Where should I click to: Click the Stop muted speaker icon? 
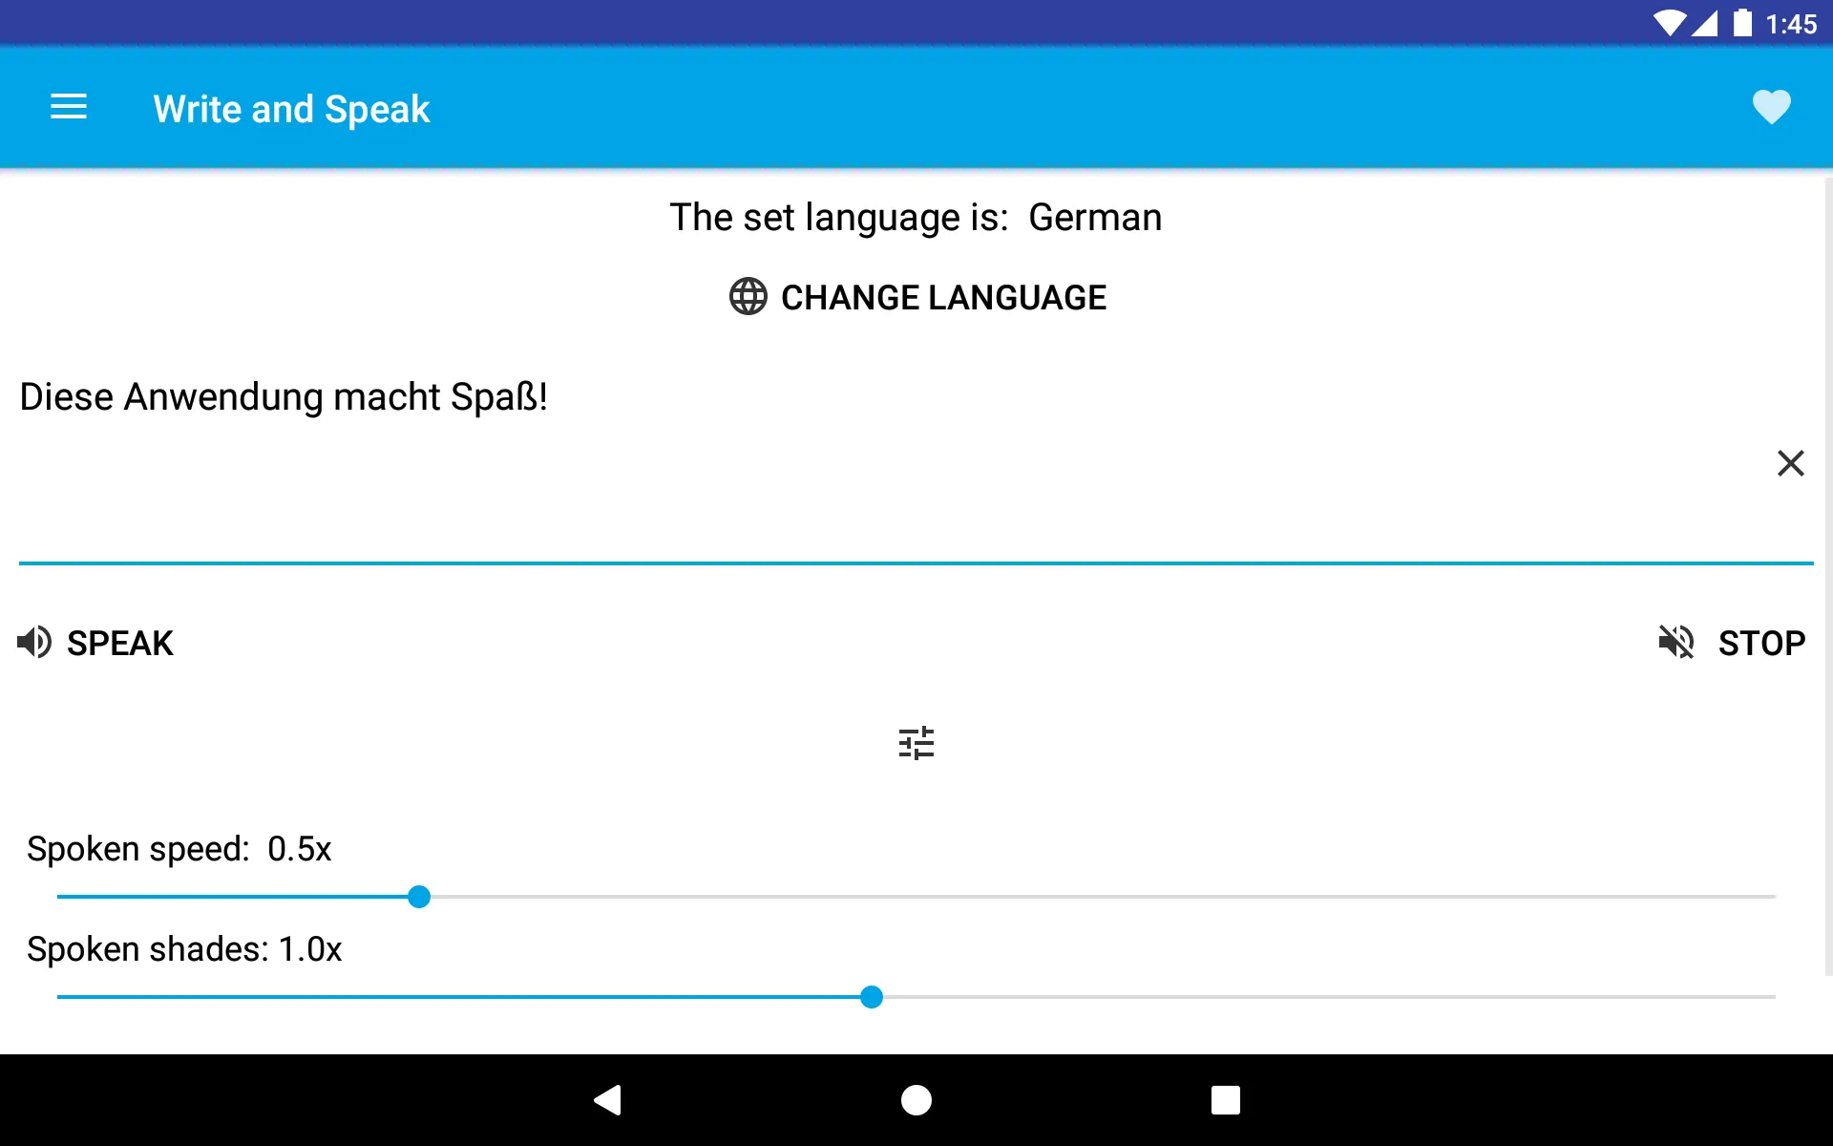coord(1678,642)
